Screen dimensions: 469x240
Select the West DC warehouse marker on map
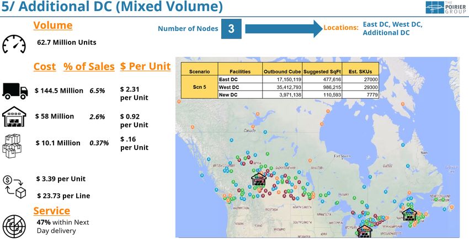(x=259, y=179)
